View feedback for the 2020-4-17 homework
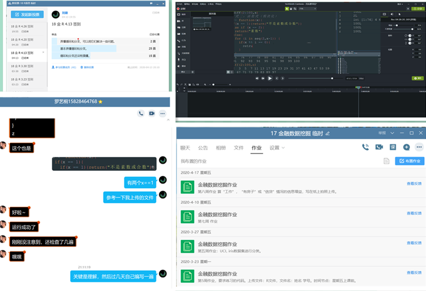426x291 pixels. tap(414, 183)
